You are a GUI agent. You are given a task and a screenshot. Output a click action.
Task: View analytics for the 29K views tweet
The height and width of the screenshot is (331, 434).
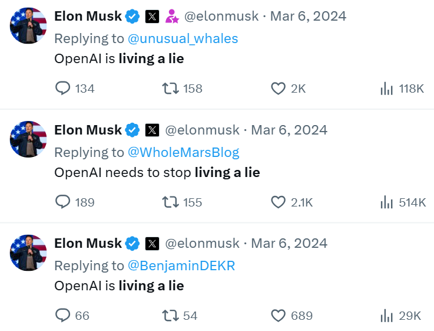[x=386, y=316]
